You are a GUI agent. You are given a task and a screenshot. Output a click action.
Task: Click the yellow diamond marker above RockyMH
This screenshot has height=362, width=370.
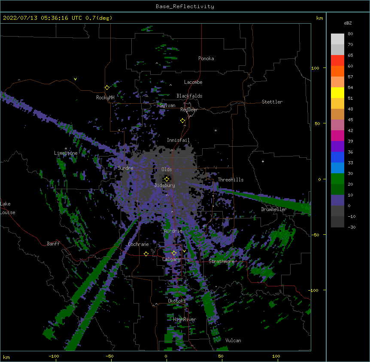[107, 88]
